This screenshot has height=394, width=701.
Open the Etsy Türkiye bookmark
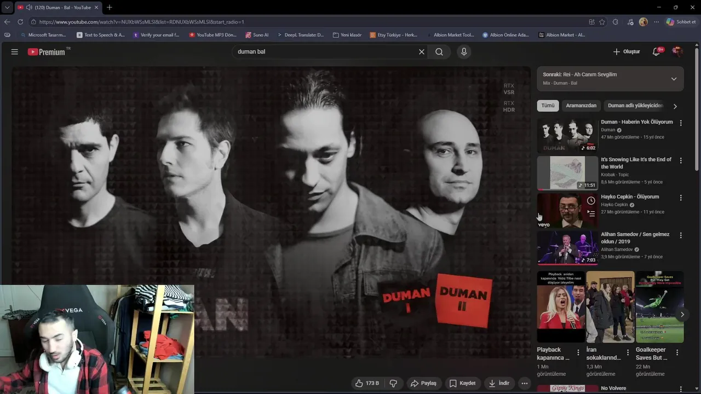pyautogui.click(x=394, y=35)
